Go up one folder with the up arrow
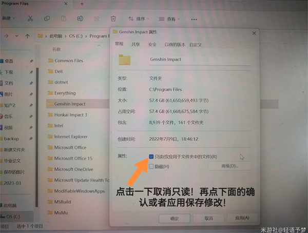The height and width of the screenshot is (233, 308). click(x=28, y=36)
